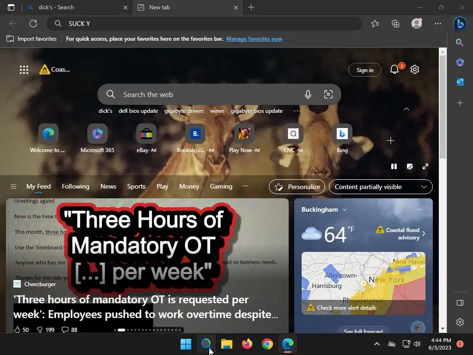The image size is (473, 355).
Task: Close the "dick's - Search" tab
Action: [125, 7]
